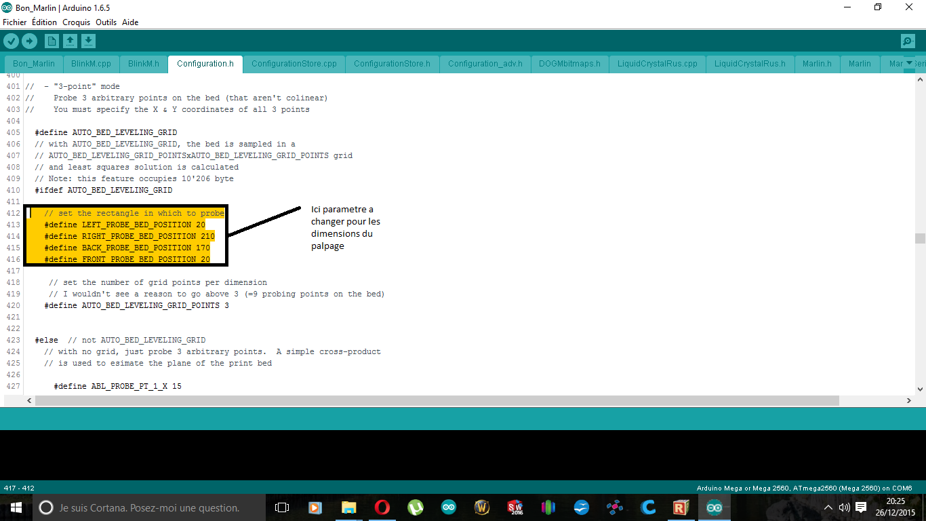Image resolution: width=926 pixels, height=521 pixels.
Task: Switch to the LiquidCrystalRus.h tab
Action: pyautogui.click(x=750, y=64)
